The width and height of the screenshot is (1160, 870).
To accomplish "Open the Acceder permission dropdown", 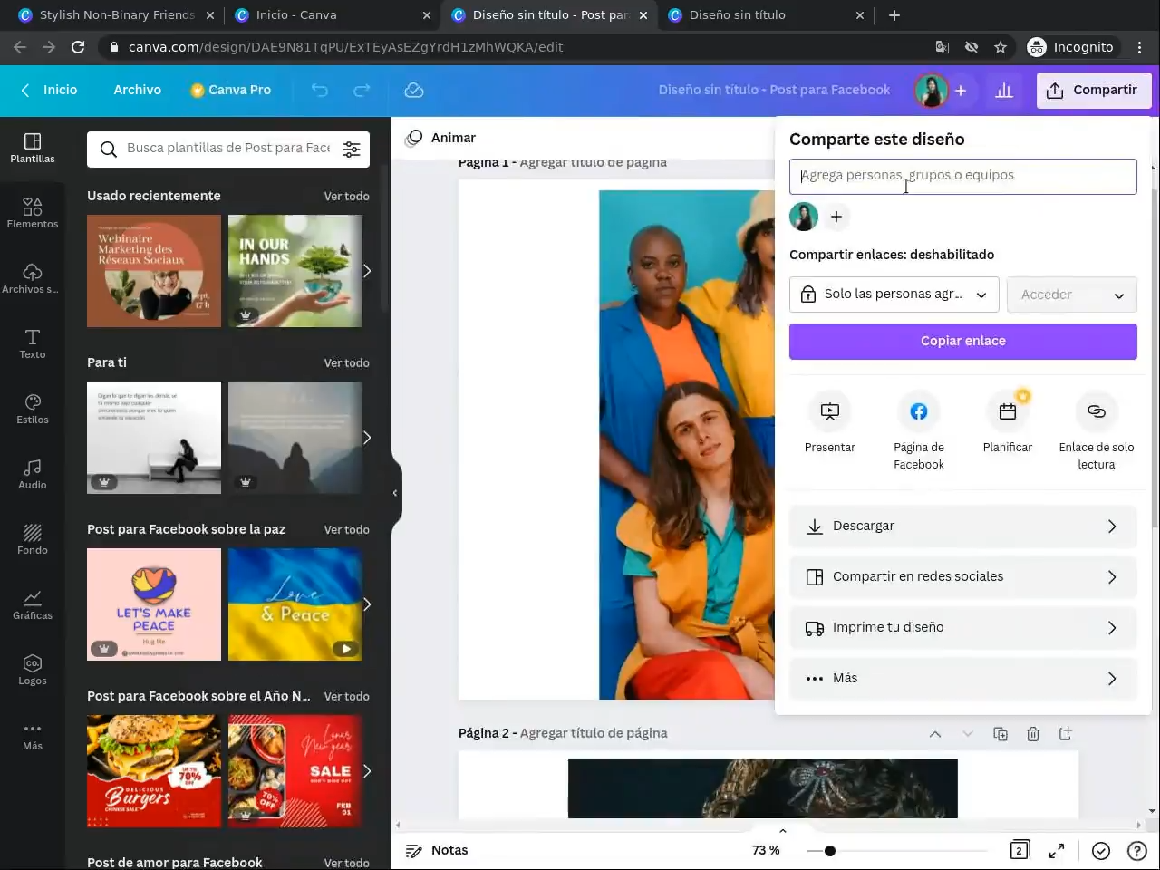I will [x=1072, y=295].
